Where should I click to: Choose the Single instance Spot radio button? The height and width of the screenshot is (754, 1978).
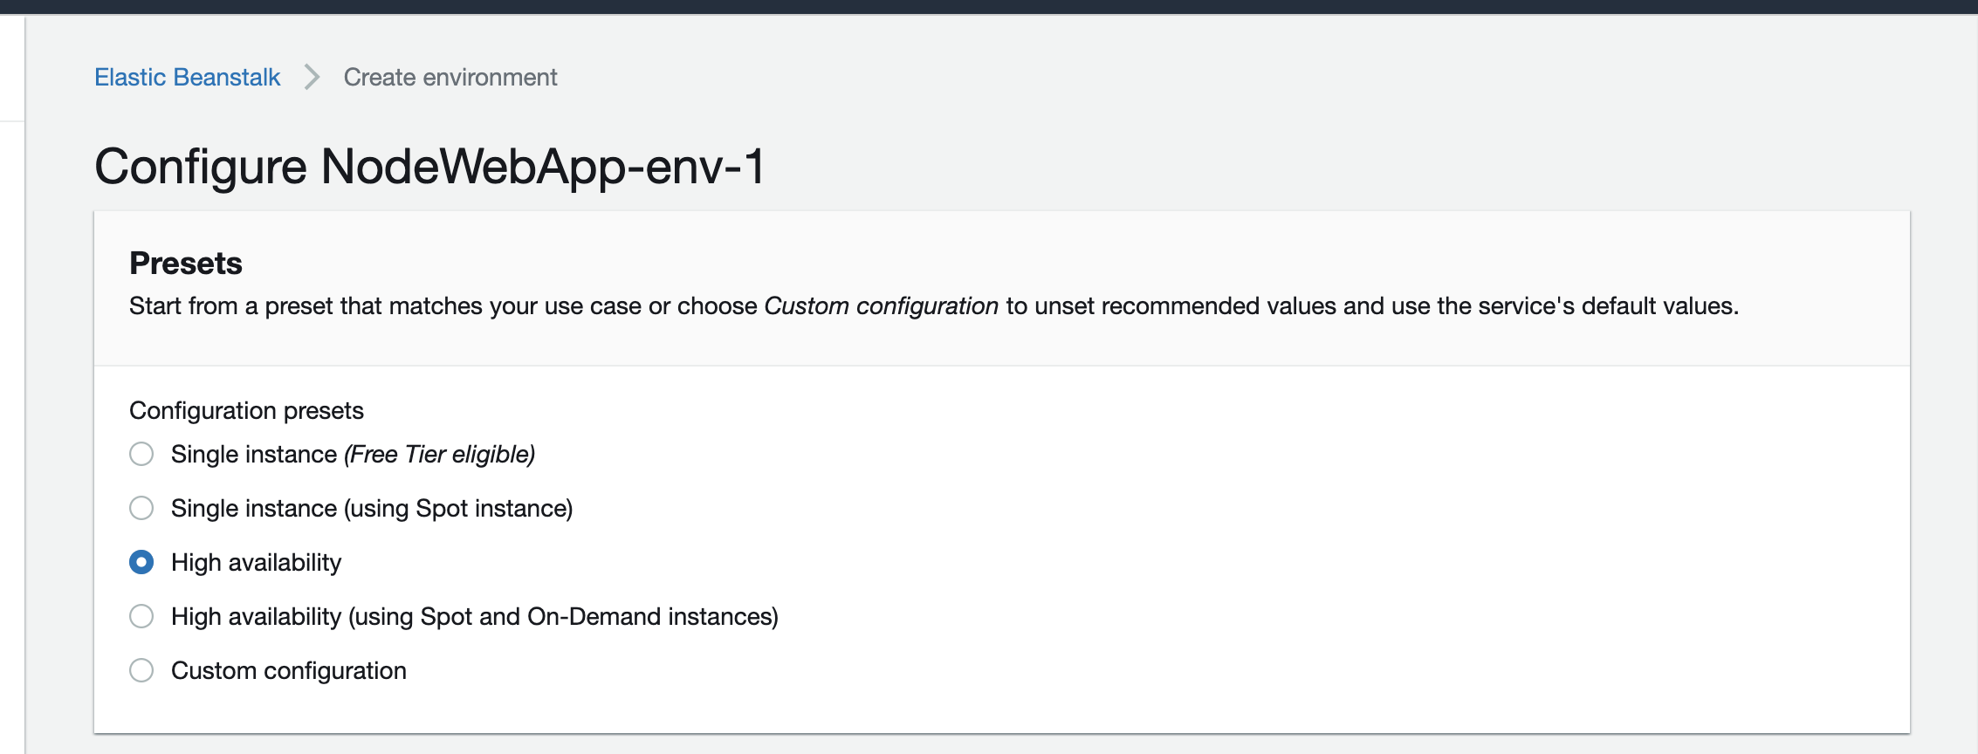(x=141, y=509)
